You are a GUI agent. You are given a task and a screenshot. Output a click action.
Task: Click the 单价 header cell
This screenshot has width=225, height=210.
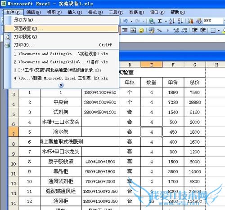pos(173,82)
